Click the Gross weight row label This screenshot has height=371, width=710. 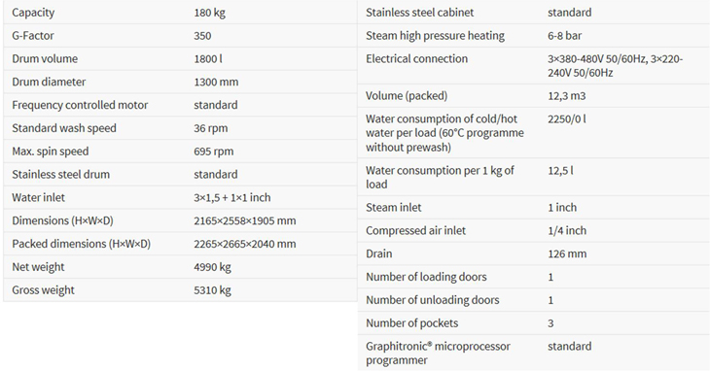click(44, 290)
